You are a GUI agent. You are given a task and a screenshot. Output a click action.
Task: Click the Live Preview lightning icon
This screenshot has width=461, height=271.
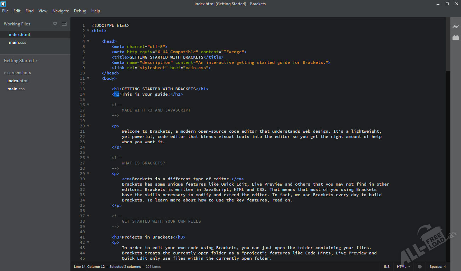455,27
